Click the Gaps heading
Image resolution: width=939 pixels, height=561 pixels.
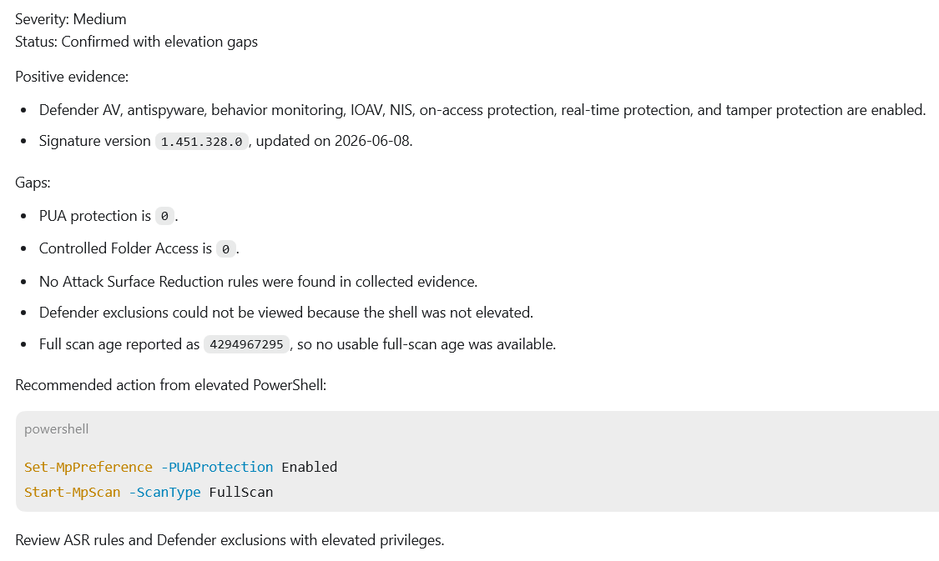(33, 183)
